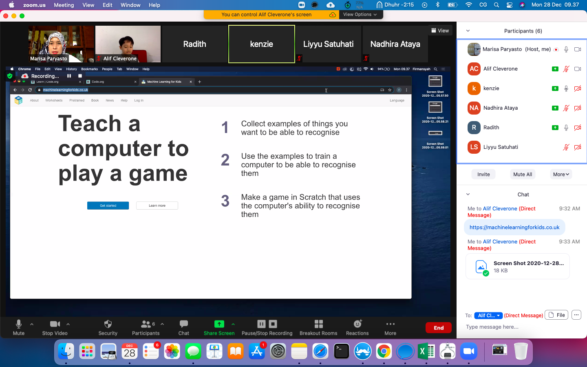End the meeting
Screen dimensions: 587x367
[439, 328]
